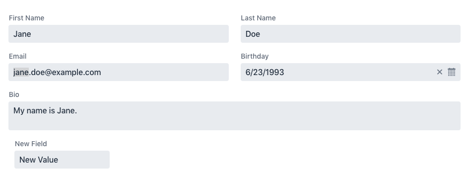Clear the Birthday date with X icon
Screen dimensions: 466x179
440,72
